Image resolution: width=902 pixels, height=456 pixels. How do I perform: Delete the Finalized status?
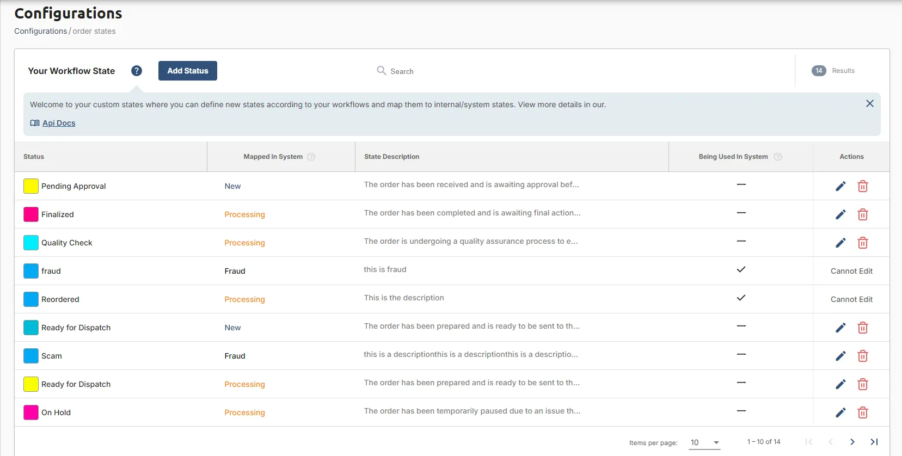pyautogui.click(x=863, y=214)
